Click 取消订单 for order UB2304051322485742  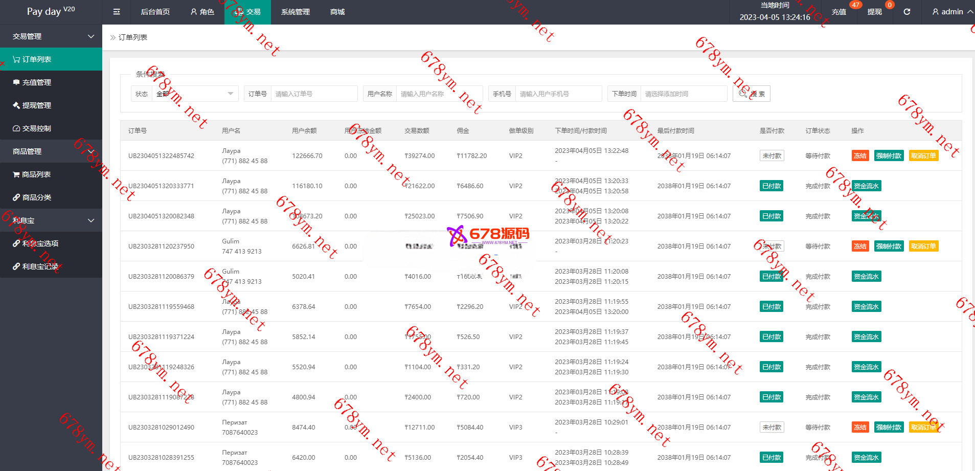(x=923, y=156)
